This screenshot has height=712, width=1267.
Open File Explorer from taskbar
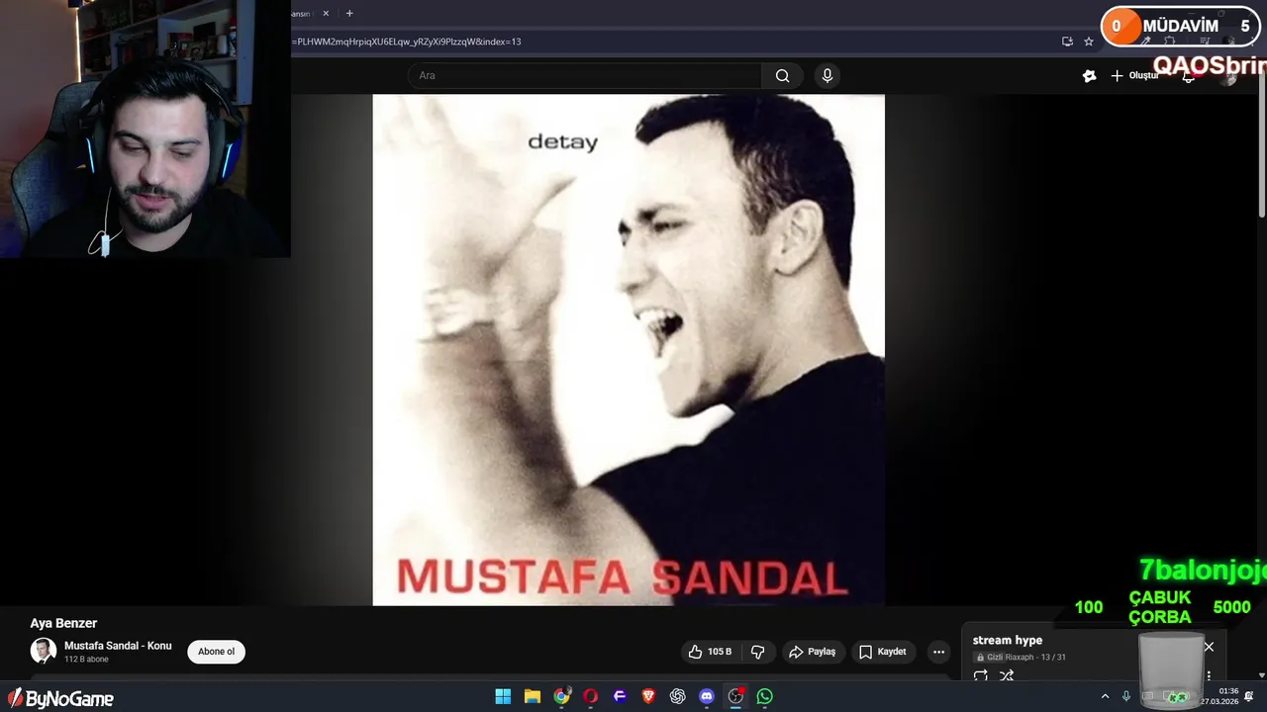pos(533,696)
